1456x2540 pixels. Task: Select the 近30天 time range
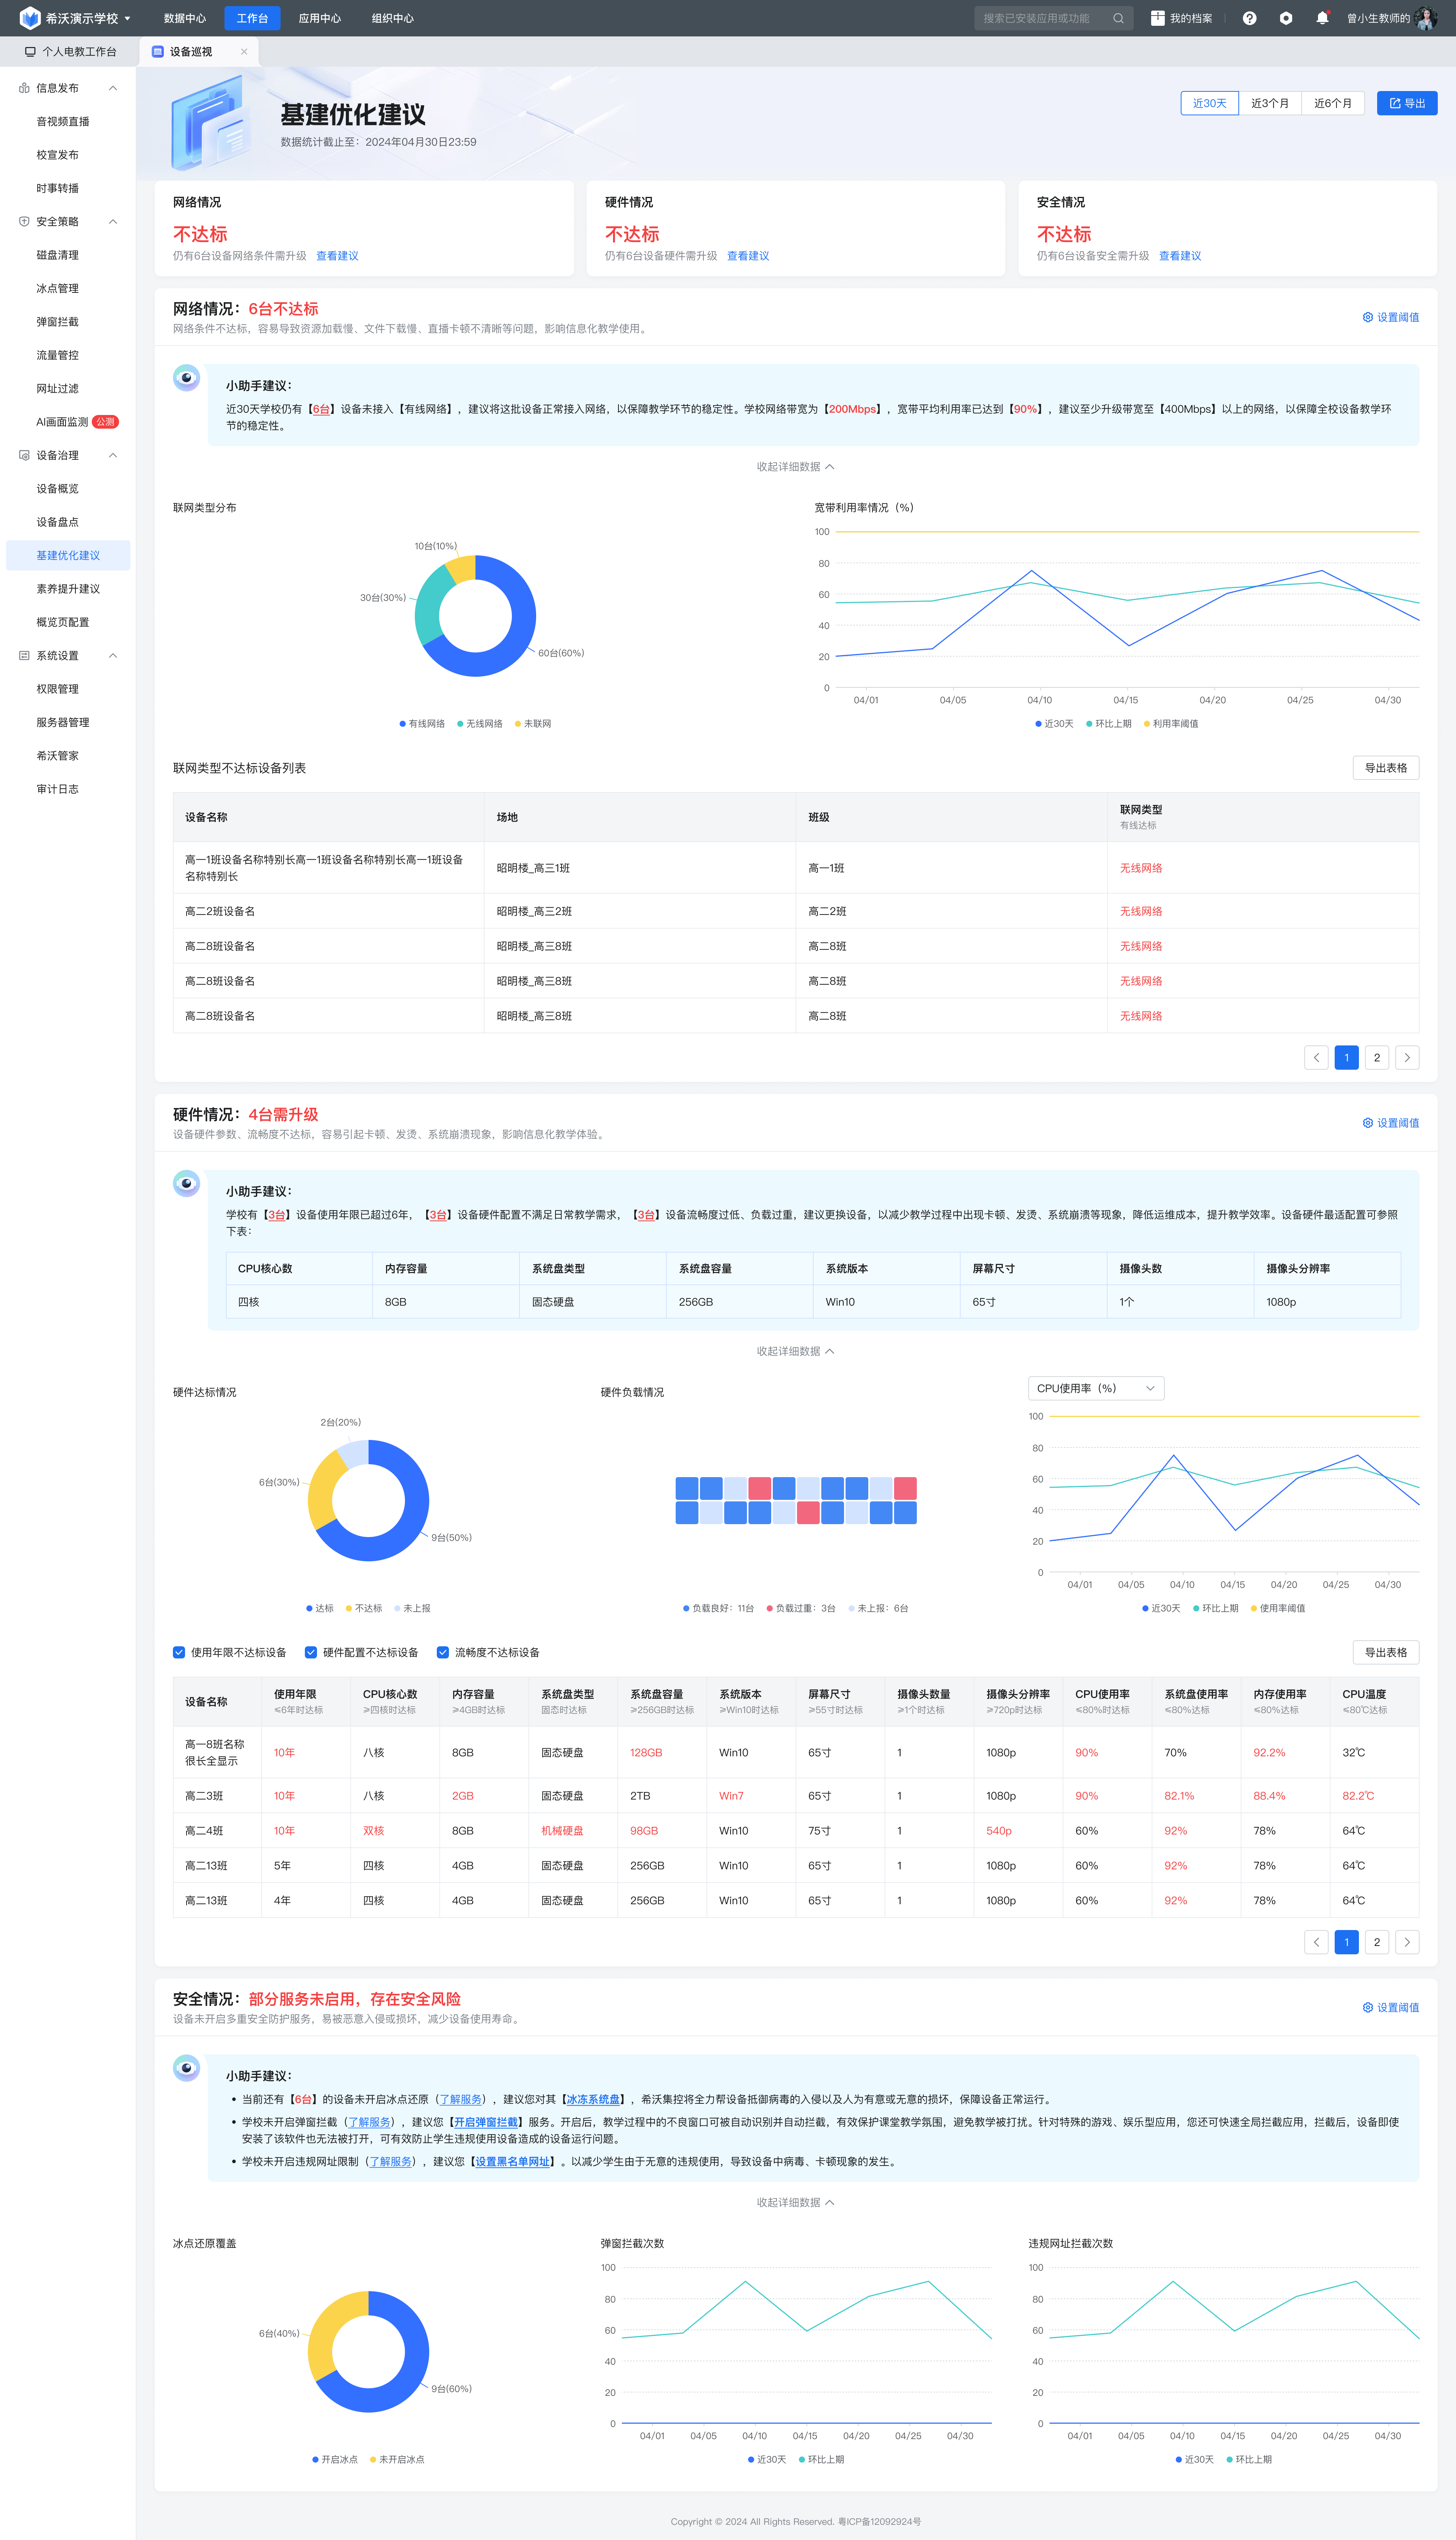click(x=1209, y=103)
